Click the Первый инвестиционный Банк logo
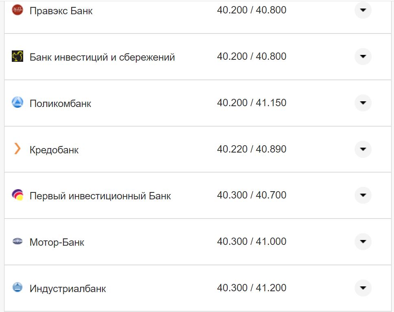Viewport: 394px width, 312px height. [17, 195]
